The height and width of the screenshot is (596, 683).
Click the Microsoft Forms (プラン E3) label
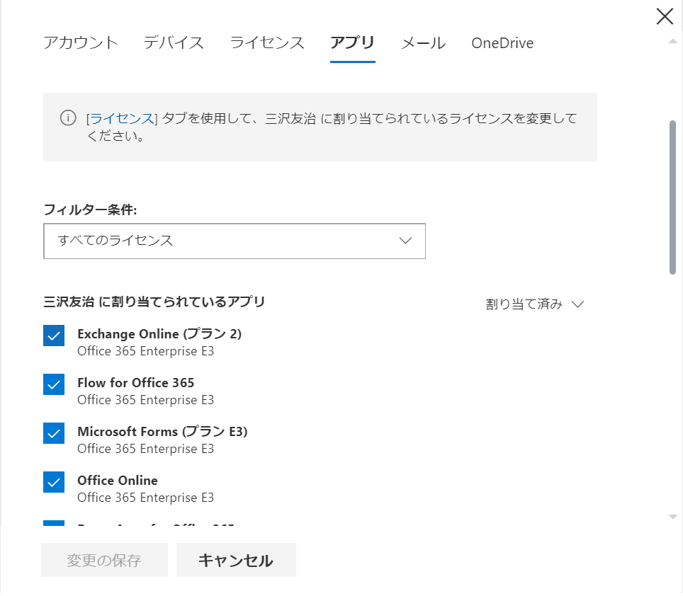coord(162,432)
